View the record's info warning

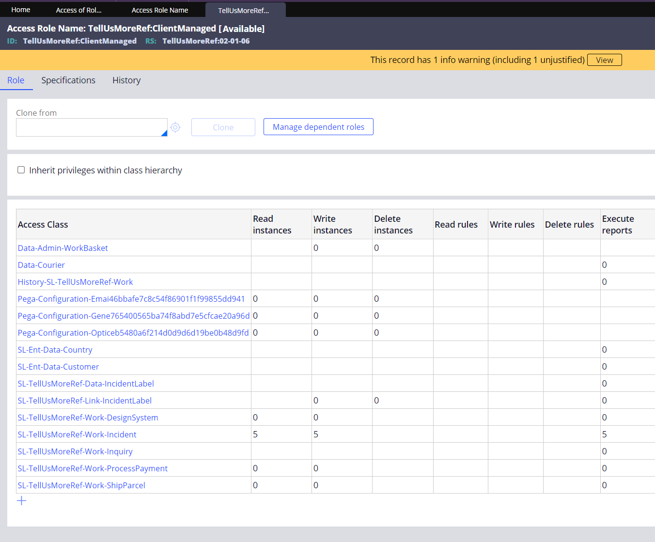(604, 60)
